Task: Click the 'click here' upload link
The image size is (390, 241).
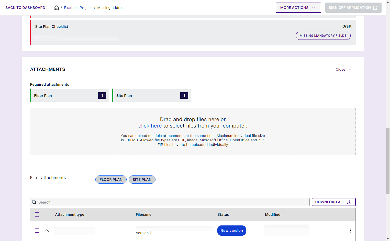Action: click(150, 126)
